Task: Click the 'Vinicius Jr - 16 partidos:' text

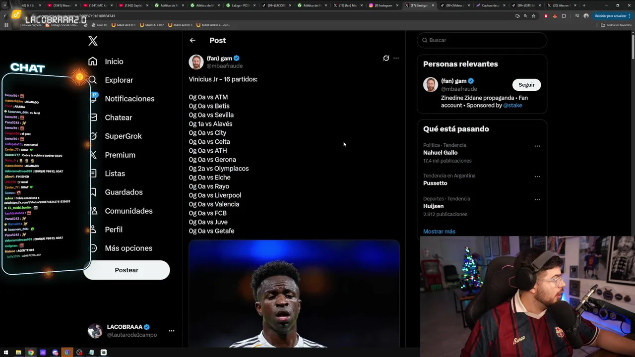Action: tap(223, 79)
